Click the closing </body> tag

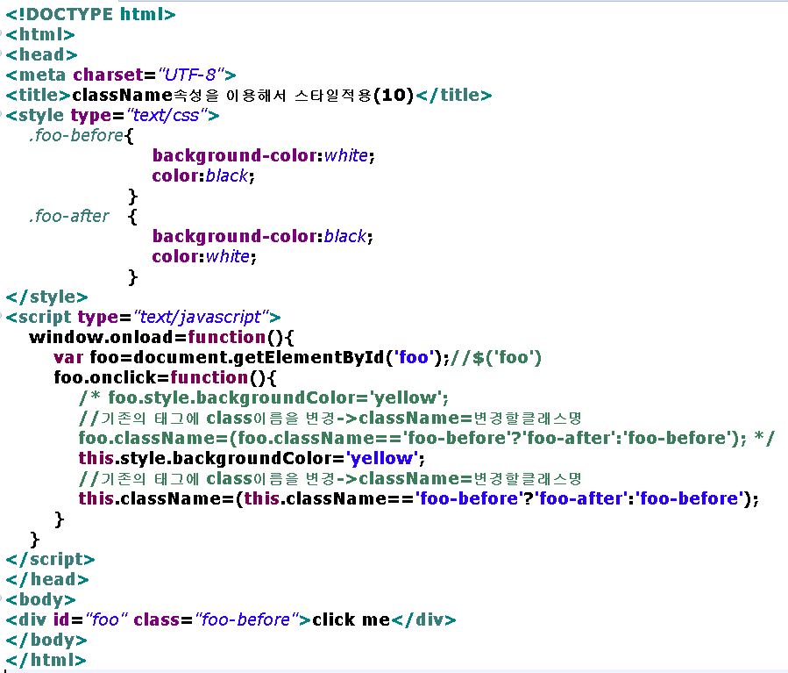click(x=46, y=640)
